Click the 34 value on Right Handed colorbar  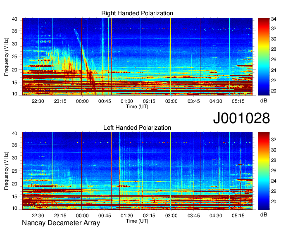coord(274,19)
